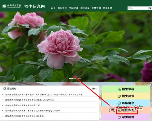The width and height of the screenshot is (152, 121).
Task: Open 第二学士学位报名资格审核通过名单公示 news
Action: (33, 111)
